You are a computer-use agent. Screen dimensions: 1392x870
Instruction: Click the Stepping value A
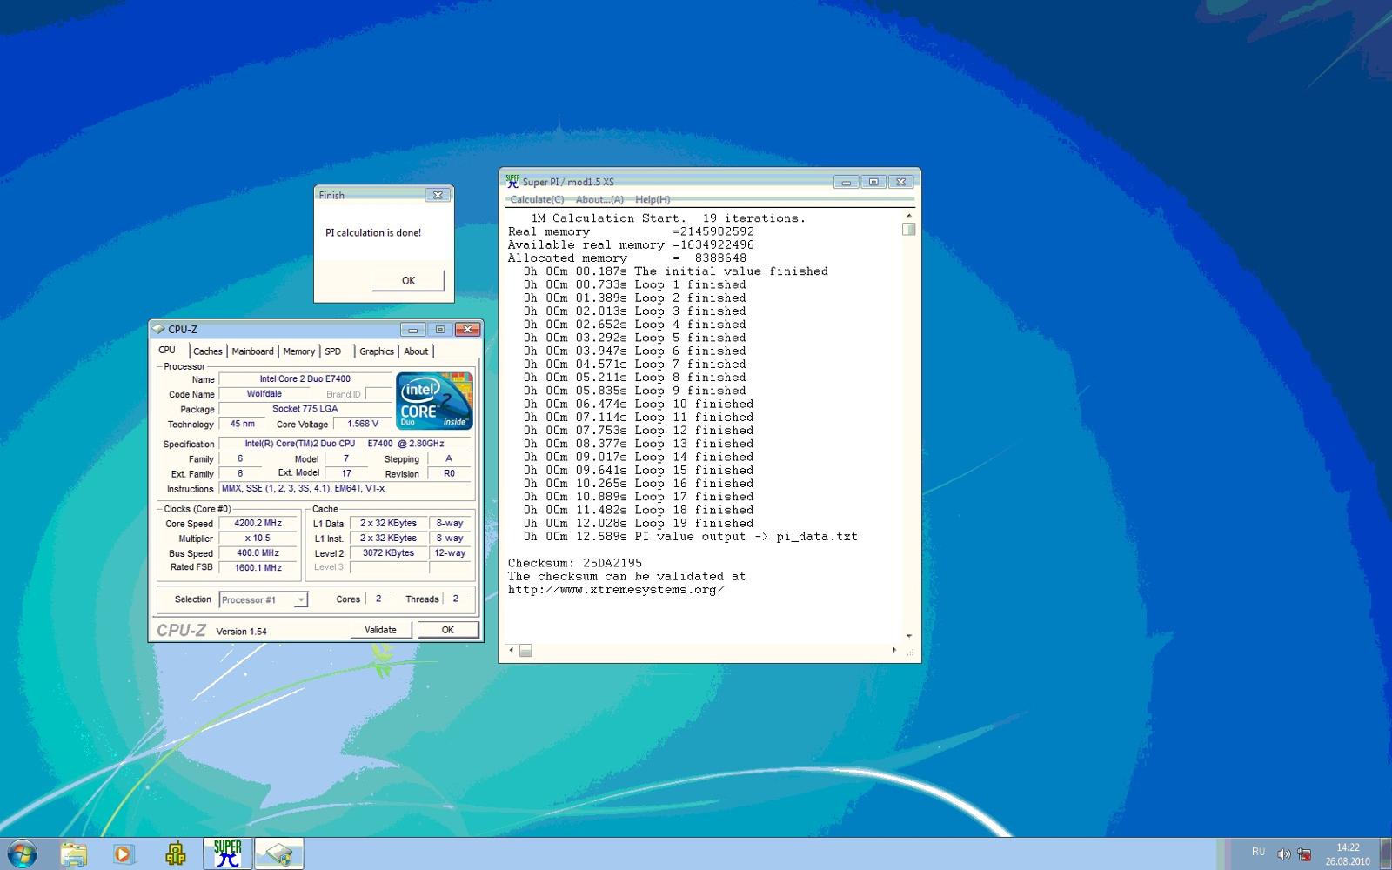(449, 458)
